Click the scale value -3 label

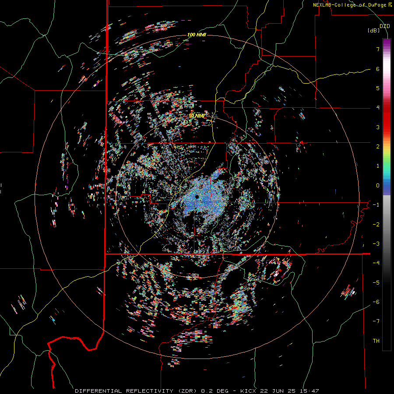click(x=376, y=244)
